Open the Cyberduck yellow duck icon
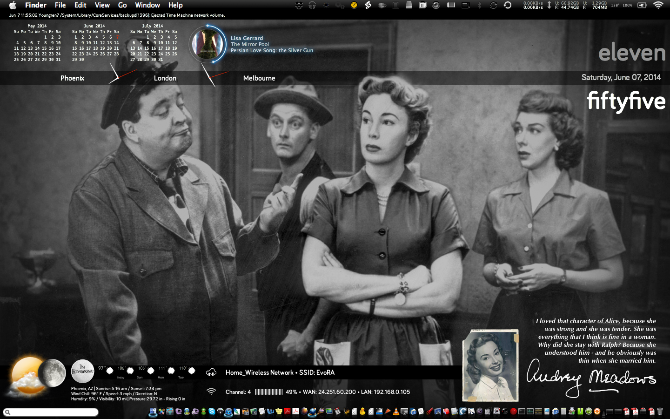The height and width of the screenshot is (419, 670). [363, 412]
